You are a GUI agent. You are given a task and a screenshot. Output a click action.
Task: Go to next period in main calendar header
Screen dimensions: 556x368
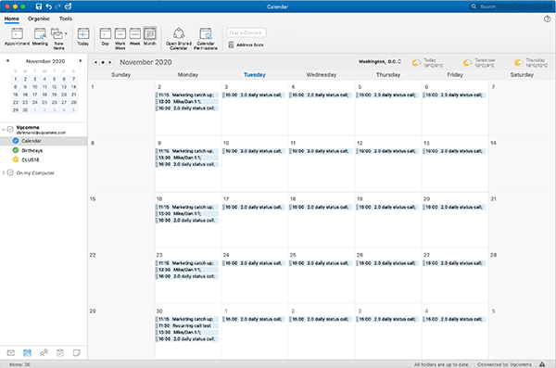coord(110,62)
